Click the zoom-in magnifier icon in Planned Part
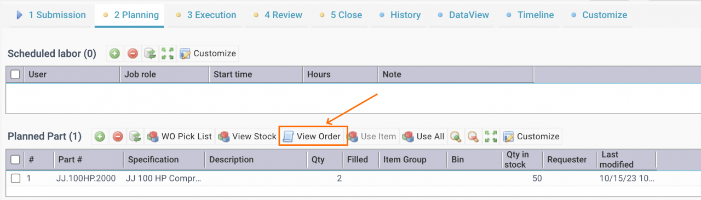 455,137
